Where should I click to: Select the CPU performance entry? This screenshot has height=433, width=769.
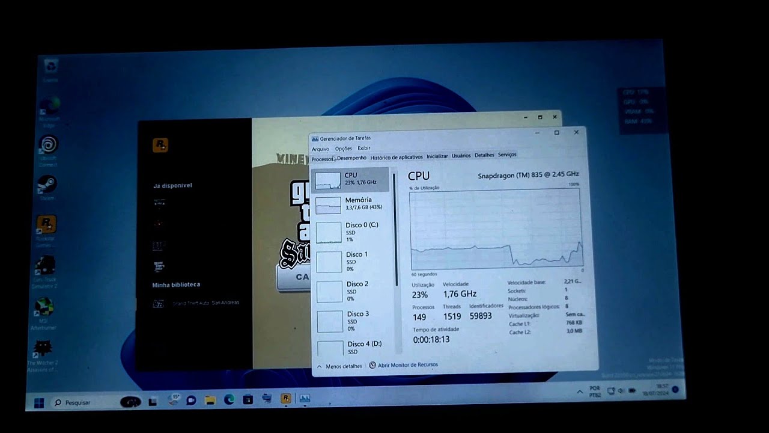[351, 179]
